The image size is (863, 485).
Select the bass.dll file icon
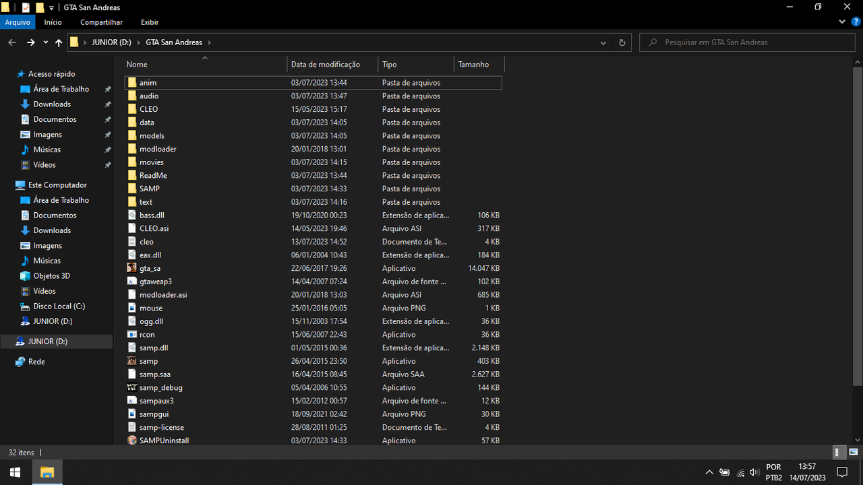(132, 216)
